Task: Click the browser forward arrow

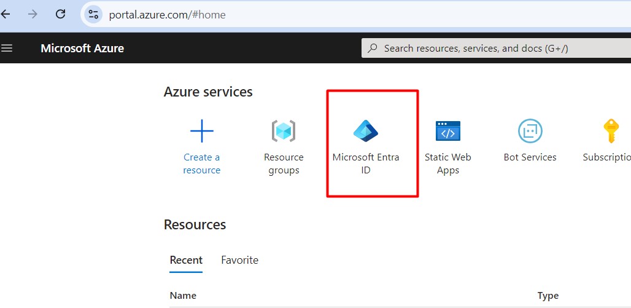Action: (x=33, y=15)
